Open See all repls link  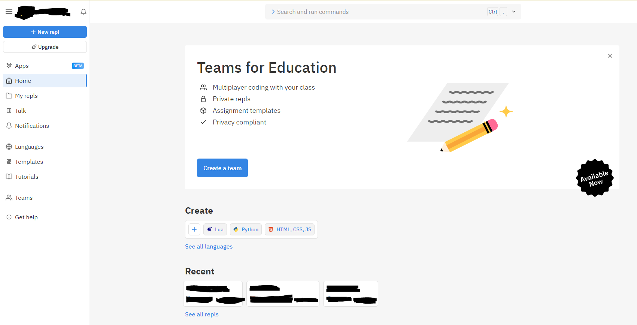(201, 314)
